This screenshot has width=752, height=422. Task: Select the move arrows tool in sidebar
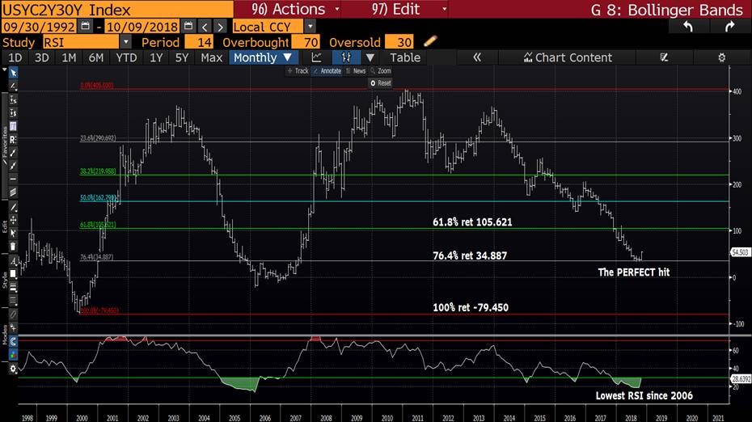point(13,220)
